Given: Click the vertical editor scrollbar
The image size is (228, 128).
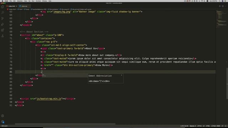Looking at the screenshot, I should coord(227,84).
